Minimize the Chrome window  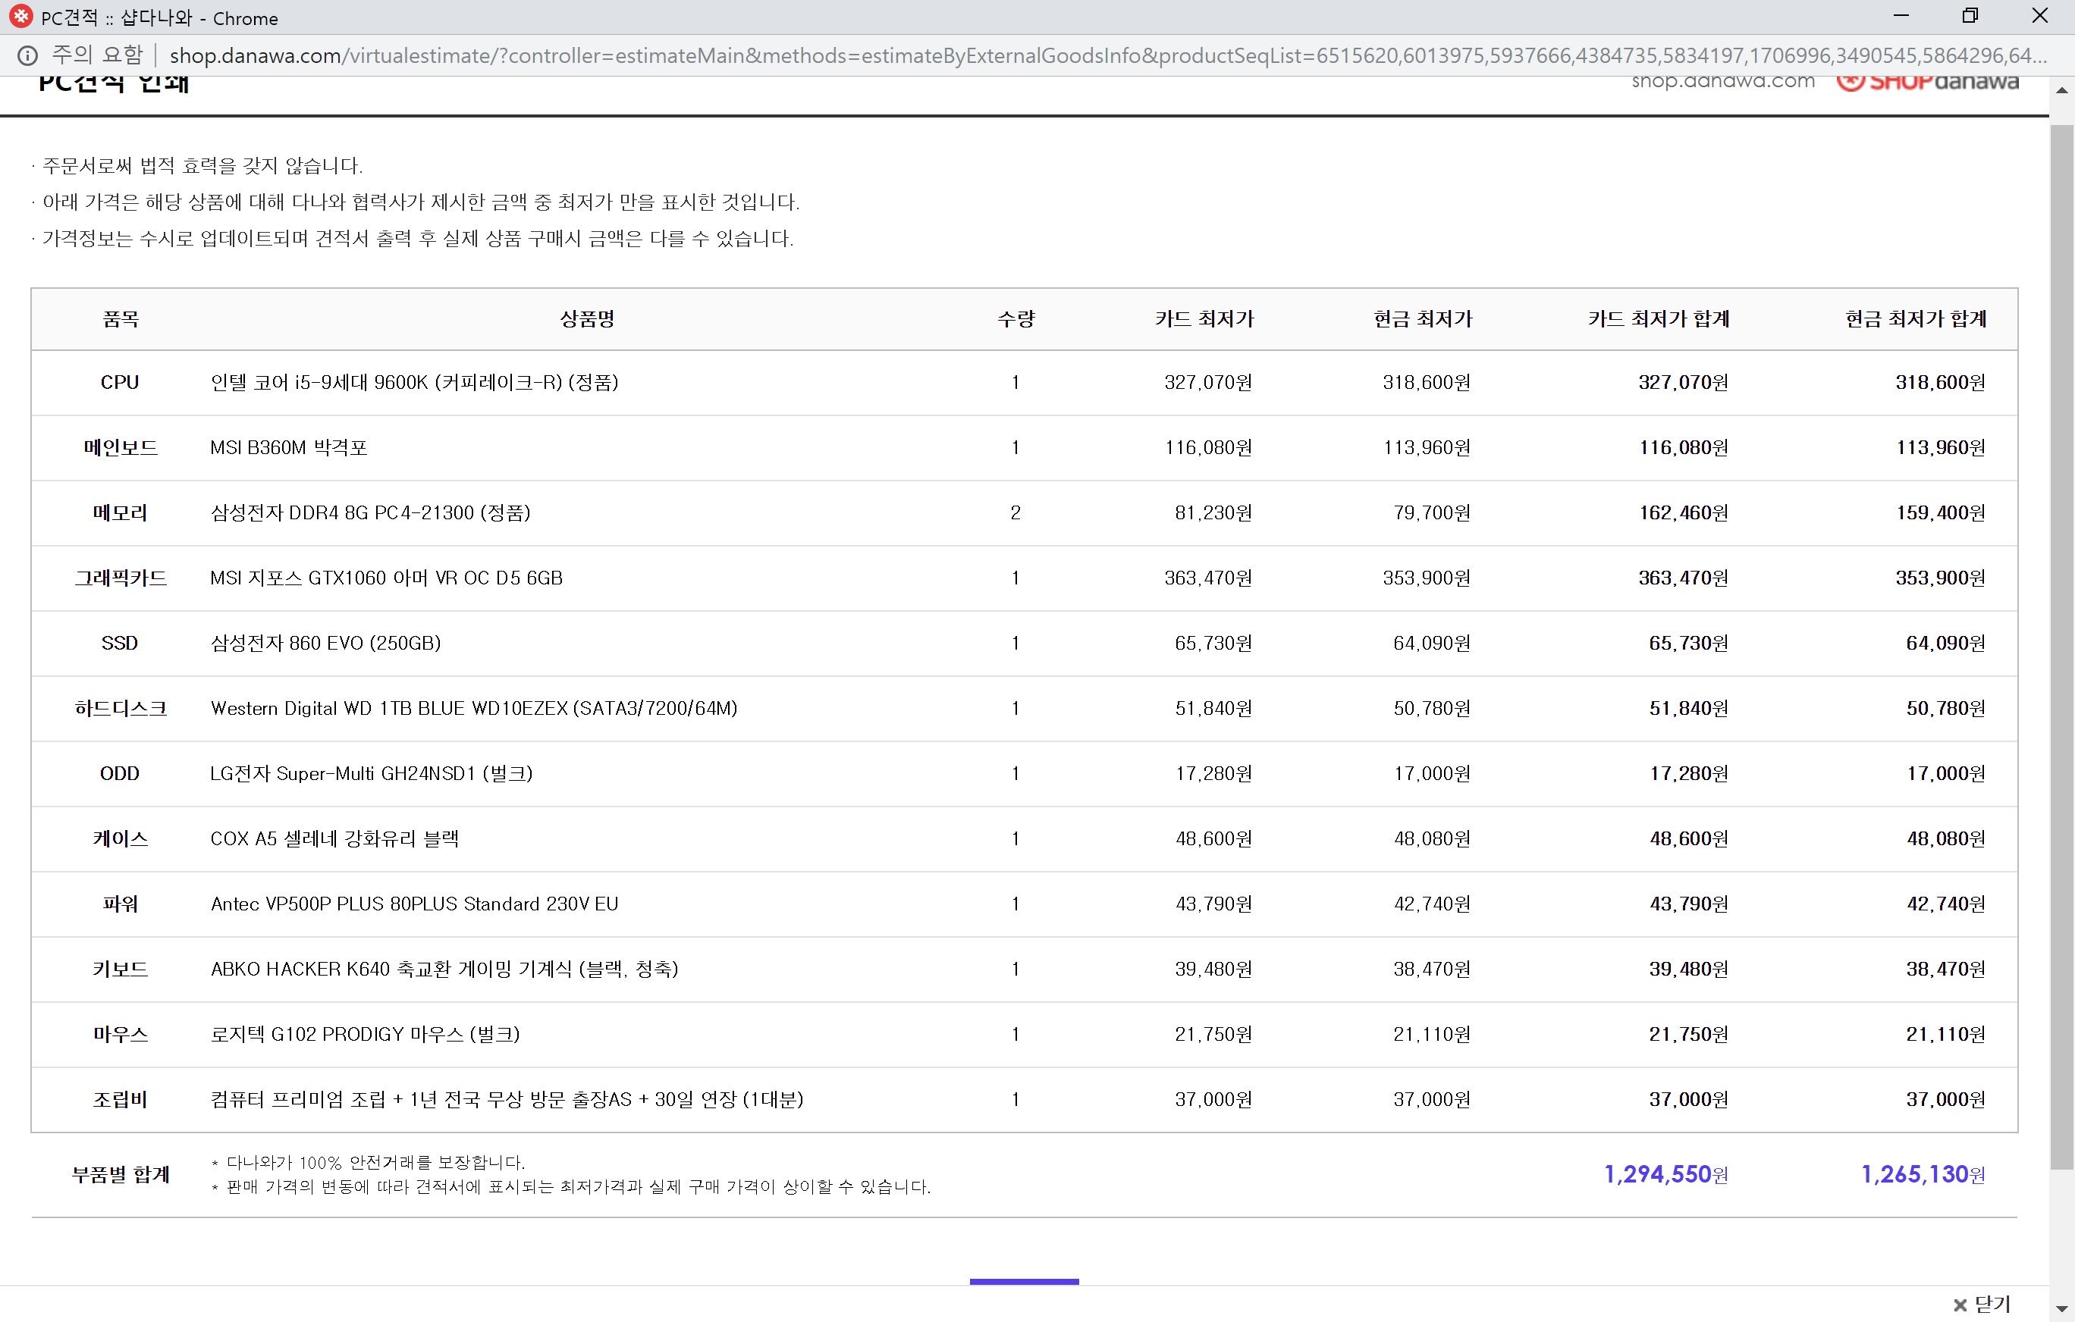(1902, 17)
